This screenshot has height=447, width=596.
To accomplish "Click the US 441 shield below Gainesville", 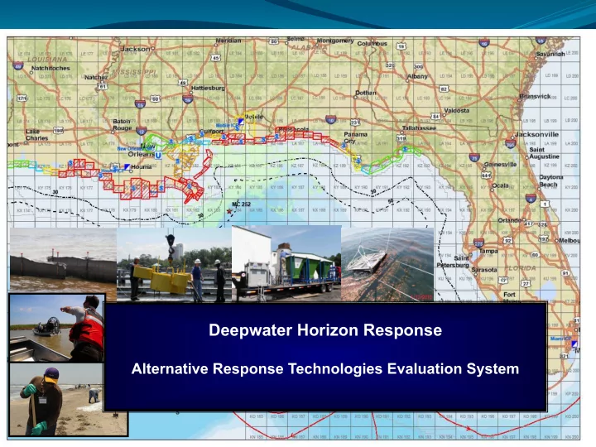I will (x=486, y=175).
